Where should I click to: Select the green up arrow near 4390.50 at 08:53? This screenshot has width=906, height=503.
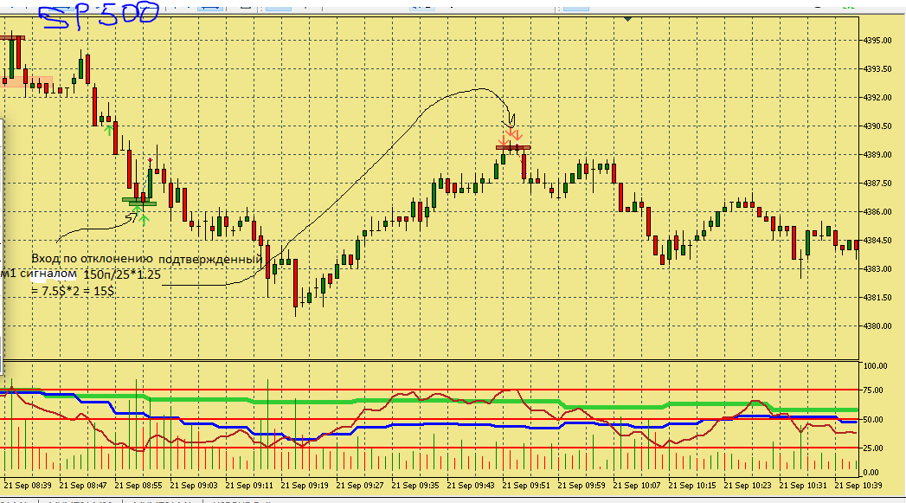pyautogui.click(x=109, y=130)
